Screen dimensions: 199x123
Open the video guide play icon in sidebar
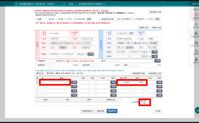pyautogui.click(x=196, y=51)
